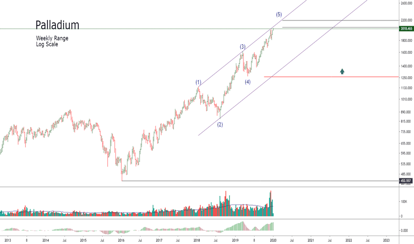
Task: Click the 452.557 price tag
Action: click(x=406, y=181)
